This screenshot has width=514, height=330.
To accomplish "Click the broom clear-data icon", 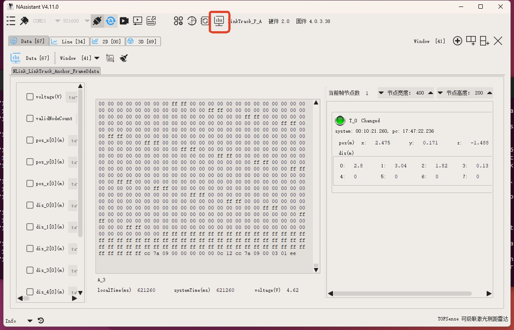I will [x=124, y=58].
